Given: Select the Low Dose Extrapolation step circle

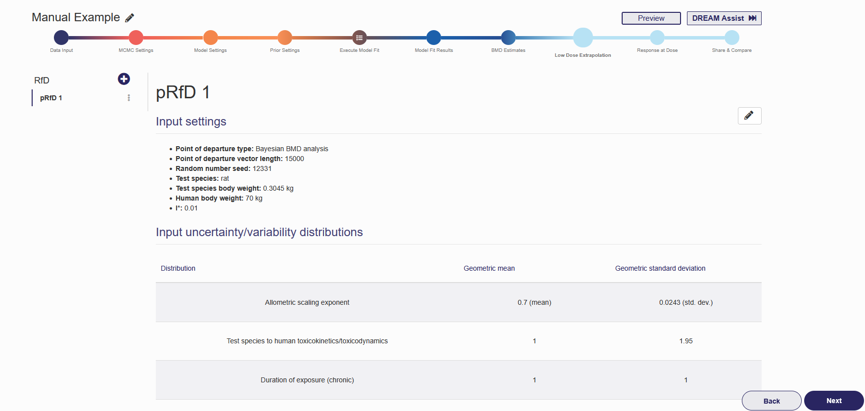Looking at the screenshot, I should tap(583, 38).
